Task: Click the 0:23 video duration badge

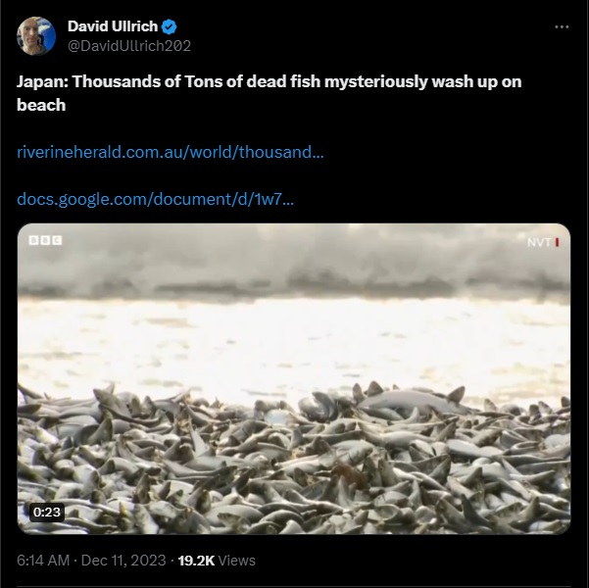Action: [47, 513]
